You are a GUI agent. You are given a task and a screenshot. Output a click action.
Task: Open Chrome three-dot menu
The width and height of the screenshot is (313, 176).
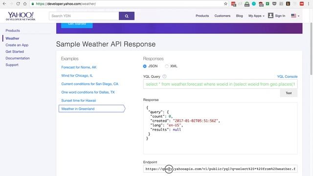[x=309, y=4]
